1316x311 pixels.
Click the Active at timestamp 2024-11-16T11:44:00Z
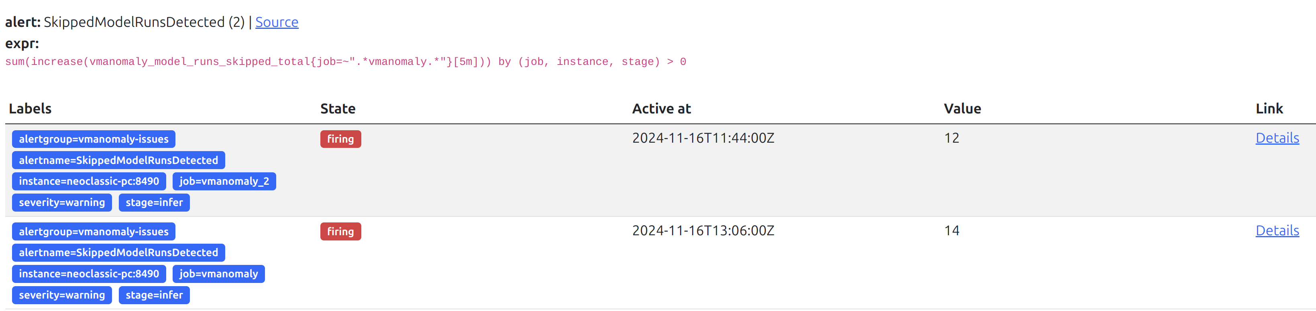click(703, 138)
